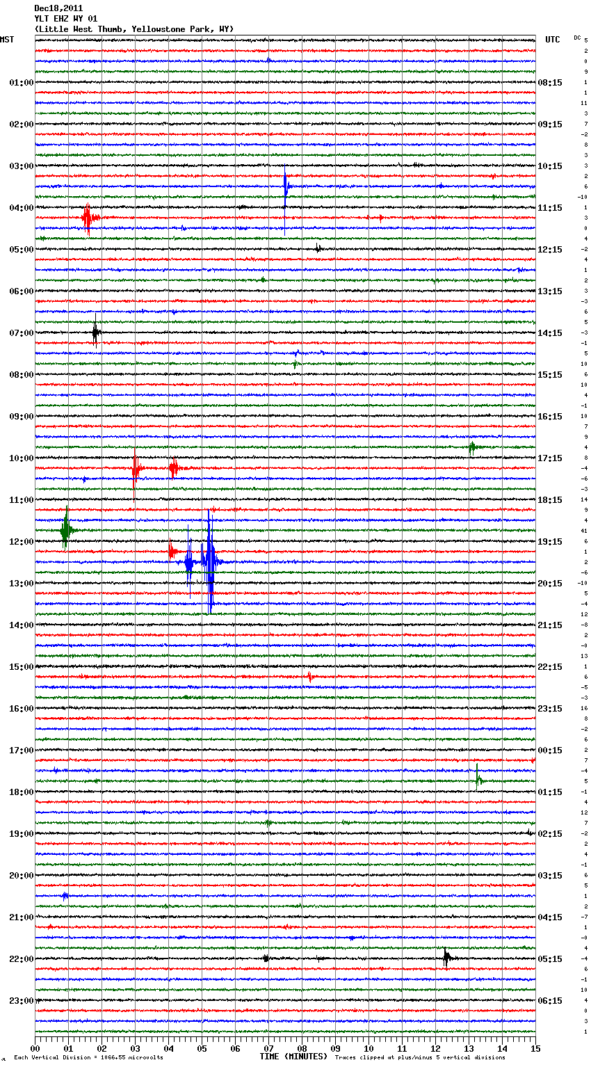Select the 22:00 MST time label
591x1067 pixels.
(21, 959)
